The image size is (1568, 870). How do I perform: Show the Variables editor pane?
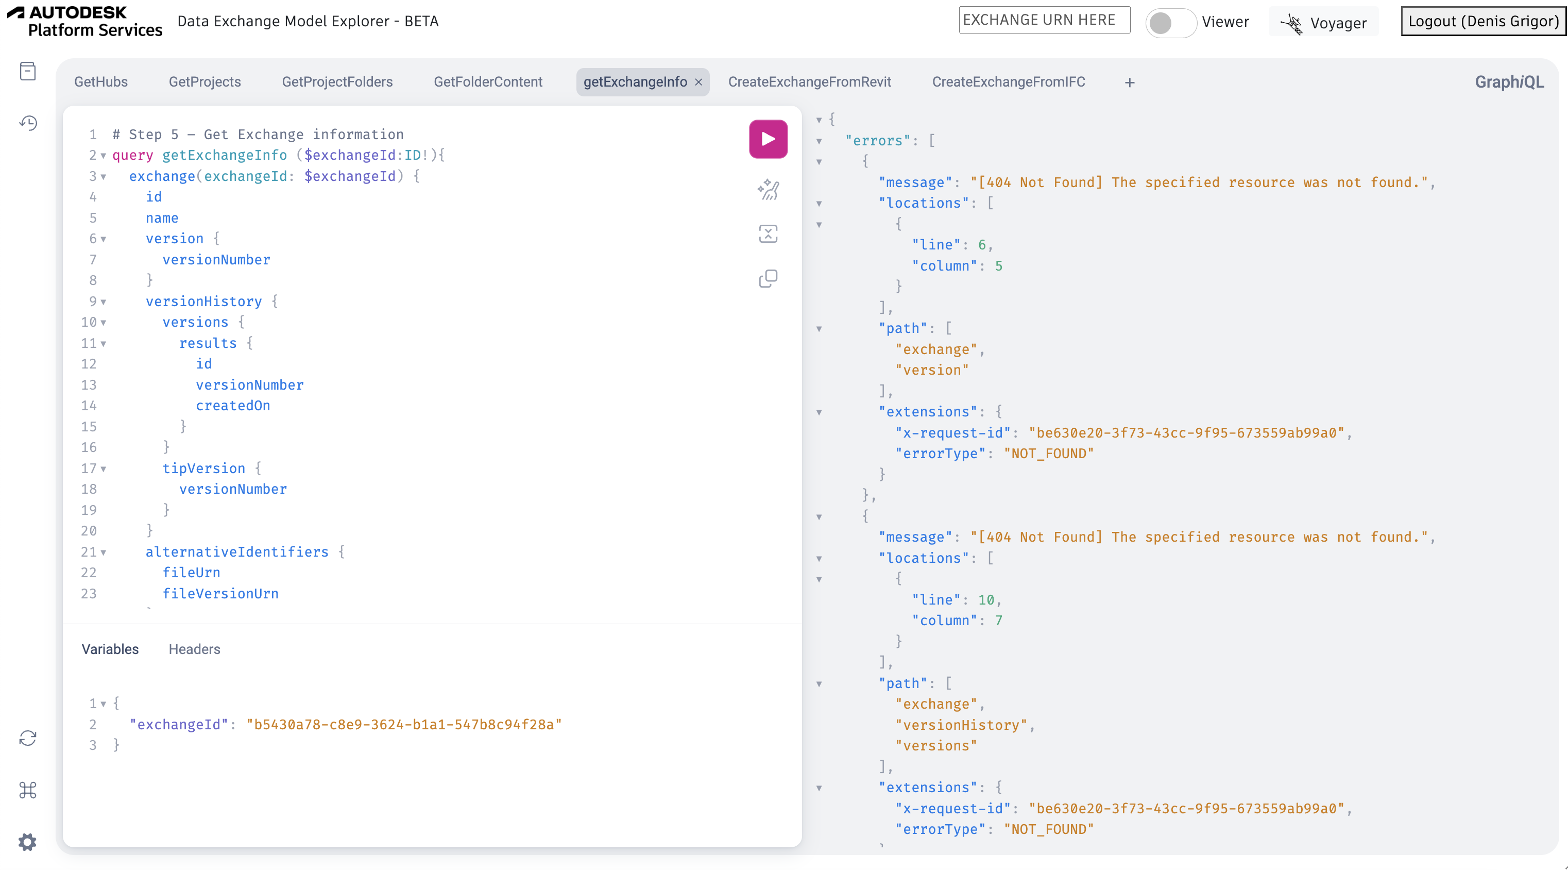(x=110, y=649)
